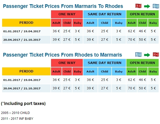Screen dimensions: 160x124
Task: Click the Turkish flag beside Rhodes to Marmaris title
Action: pos(156,55)
